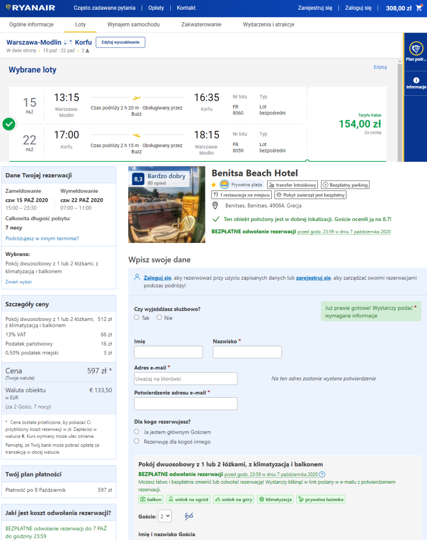The width and height of the screenshot is (427, 540).
Task: Click the klimatyzacja amenity tag
Action: (x=275, y=499)
